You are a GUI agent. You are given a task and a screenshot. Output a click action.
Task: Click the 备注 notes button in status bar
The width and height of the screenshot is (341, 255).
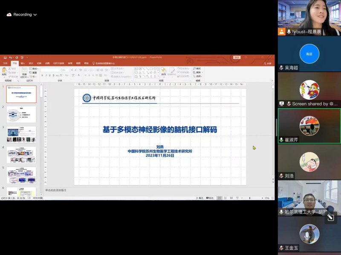(199, 198)
